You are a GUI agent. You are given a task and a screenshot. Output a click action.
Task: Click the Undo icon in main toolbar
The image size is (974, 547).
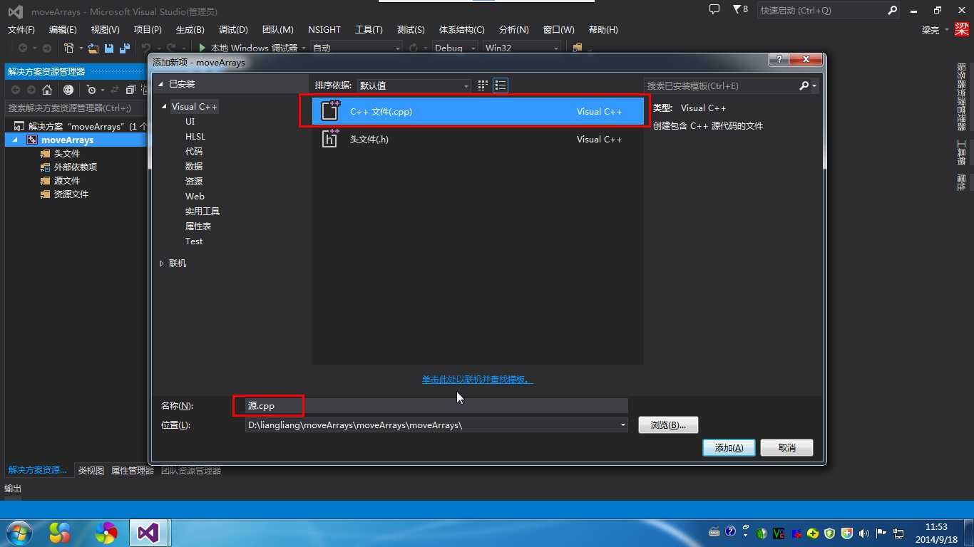tap(146, 48)
